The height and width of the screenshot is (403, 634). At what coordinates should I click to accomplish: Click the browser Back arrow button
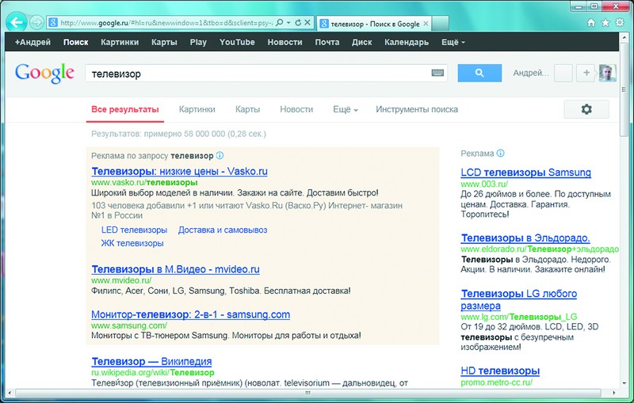pyautogui.click(x=17, y=22)
